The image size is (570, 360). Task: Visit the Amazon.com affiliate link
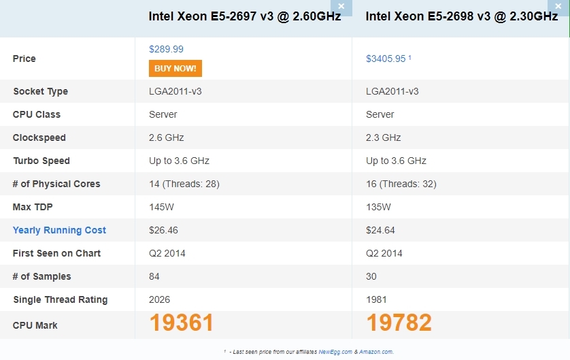pyautogui.click(x=376, y=351)
